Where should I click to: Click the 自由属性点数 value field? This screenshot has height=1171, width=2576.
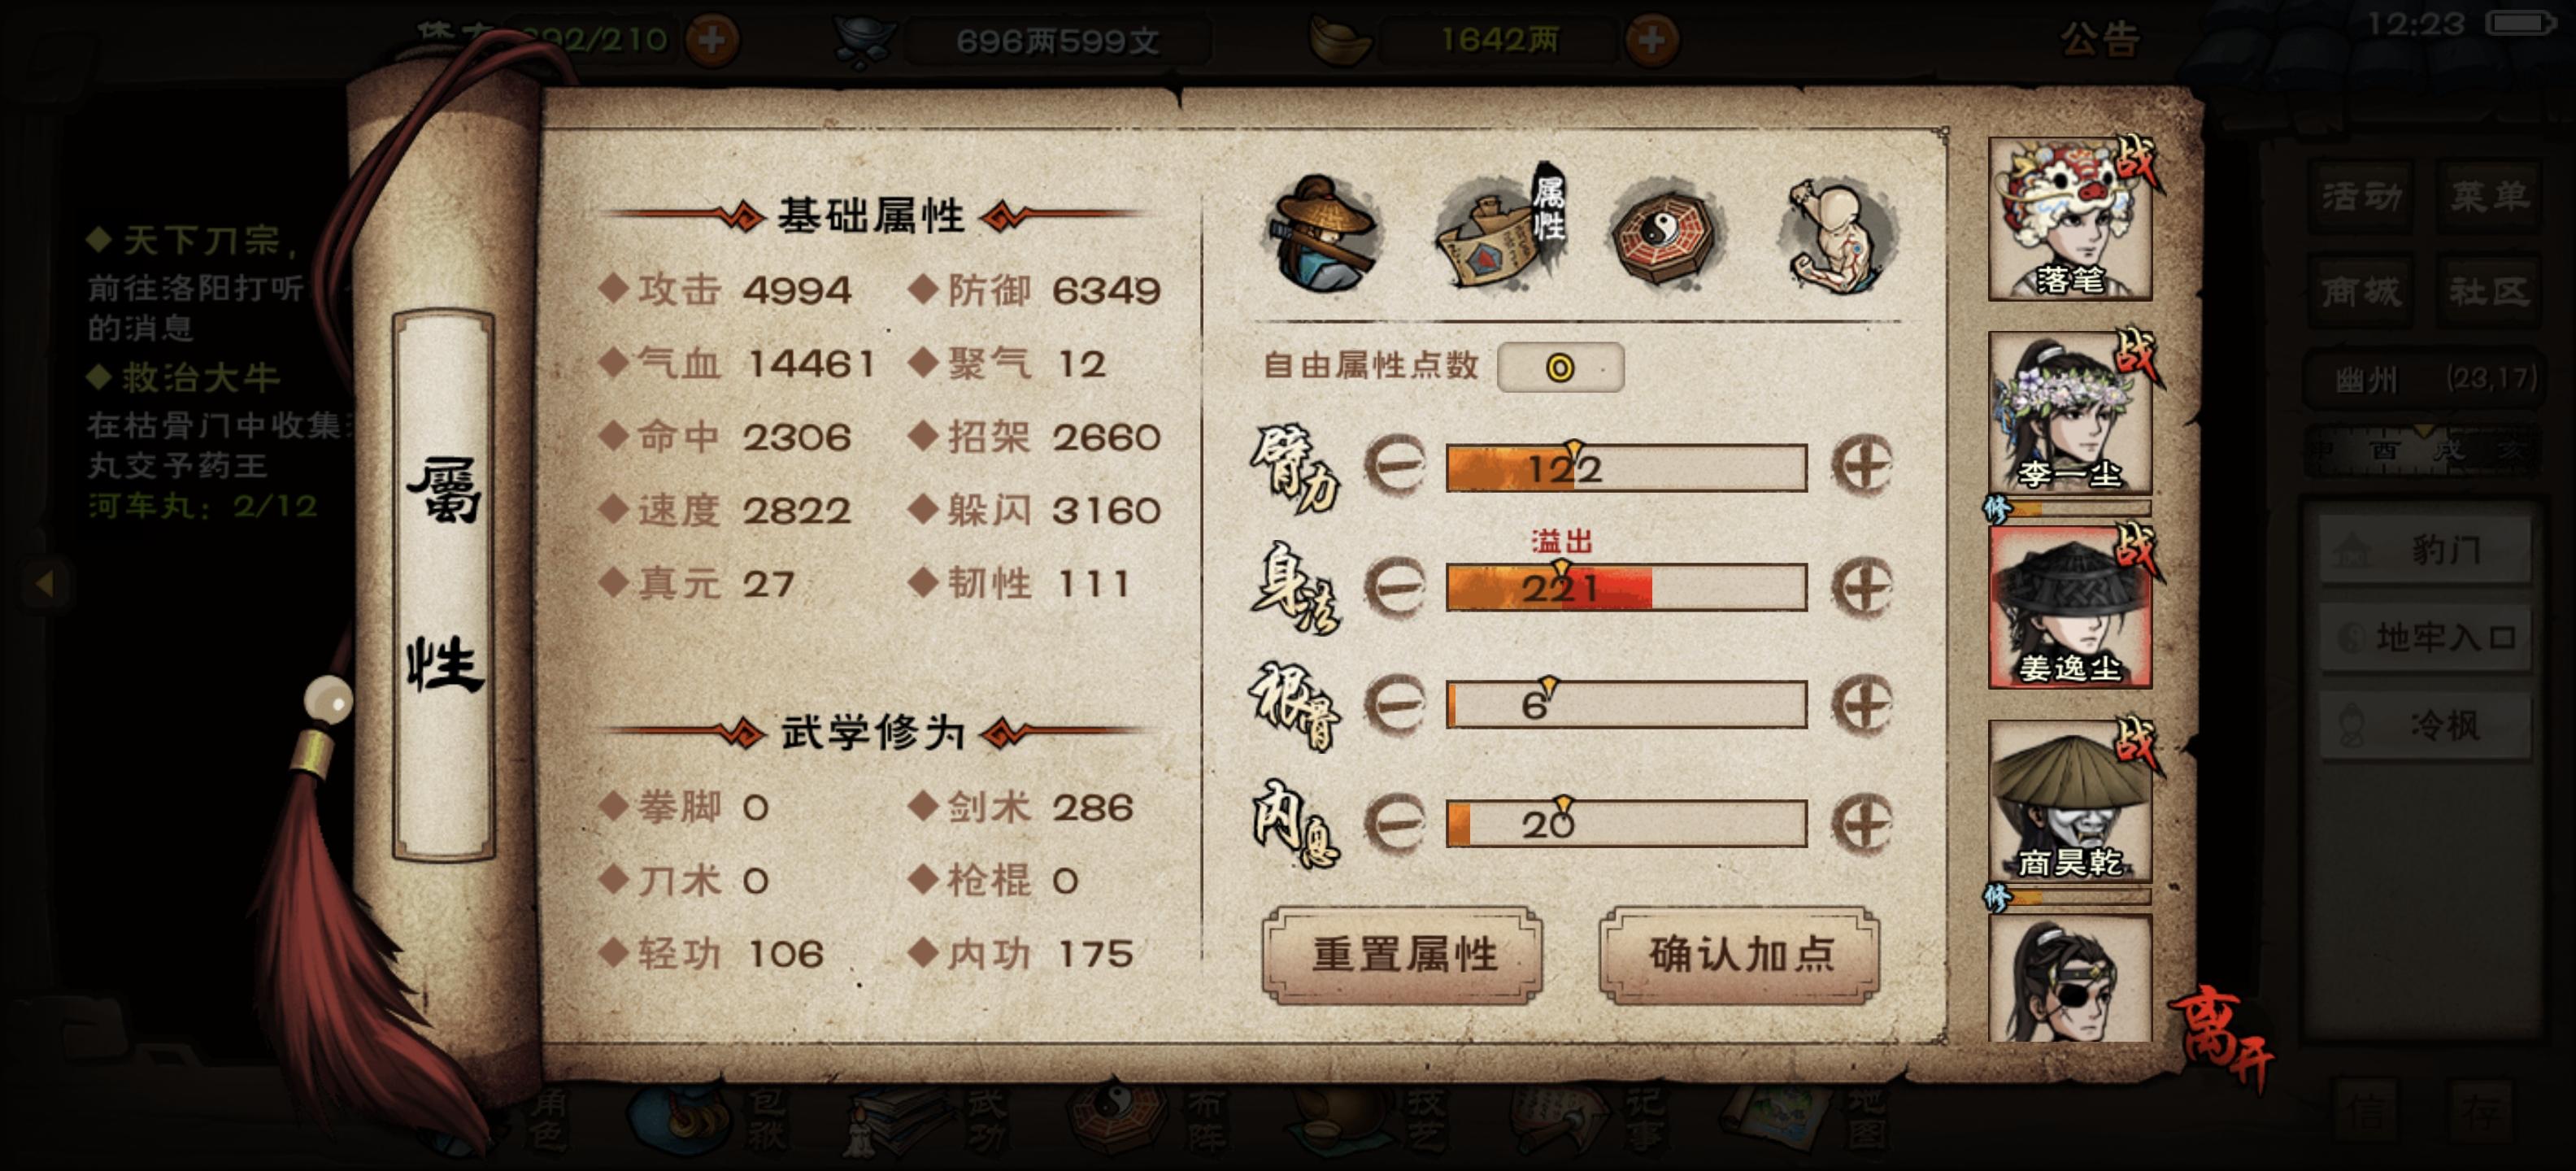[1560, 367]
